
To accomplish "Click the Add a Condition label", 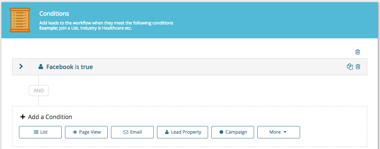I will 50,117.
